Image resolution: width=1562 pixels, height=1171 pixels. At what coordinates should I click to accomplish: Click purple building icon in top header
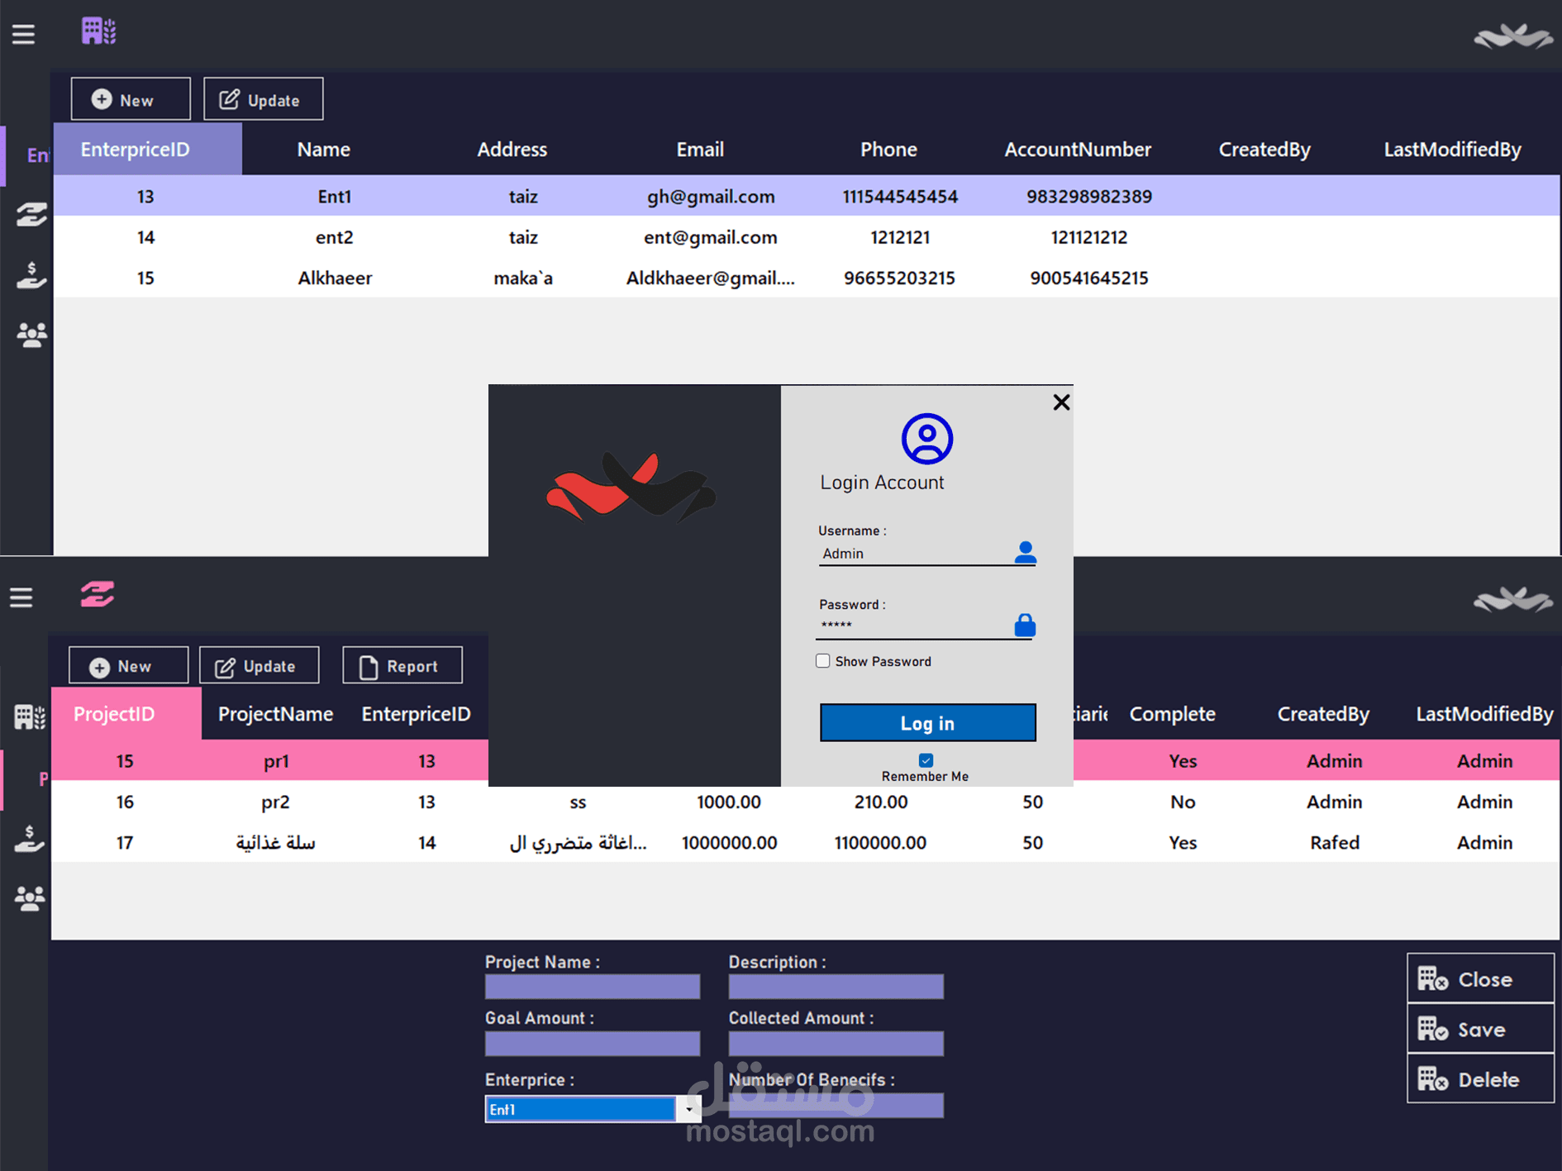tap(98, 31)
